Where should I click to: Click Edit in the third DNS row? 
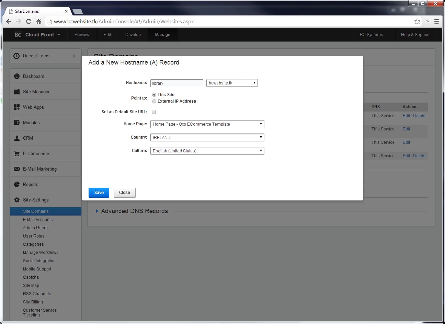406,142
